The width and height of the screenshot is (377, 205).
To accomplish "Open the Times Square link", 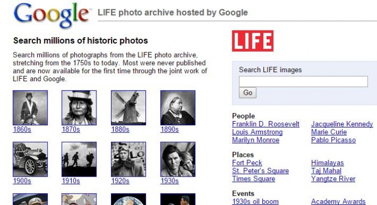I will 254,179.
